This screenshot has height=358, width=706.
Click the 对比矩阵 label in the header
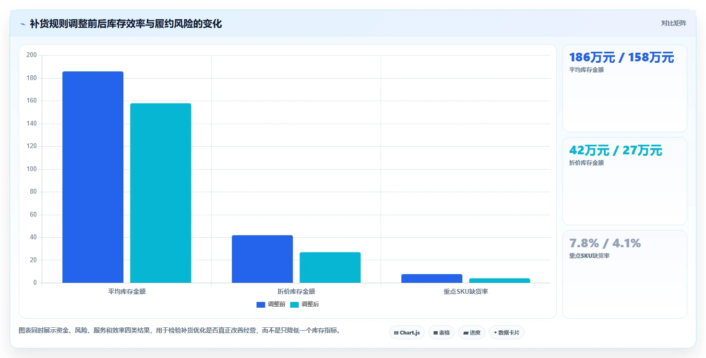click(673, 23)
